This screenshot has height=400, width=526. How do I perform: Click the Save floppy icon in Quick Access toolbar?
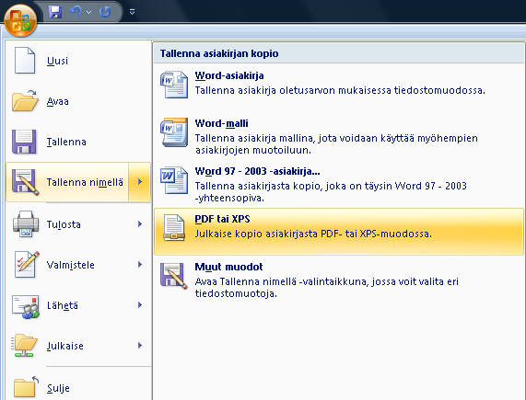tap(55, 12)
